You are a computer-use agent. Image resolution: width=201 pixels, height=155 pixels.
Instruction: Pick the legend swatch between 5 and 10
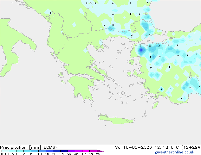click(x=35, y=151)
